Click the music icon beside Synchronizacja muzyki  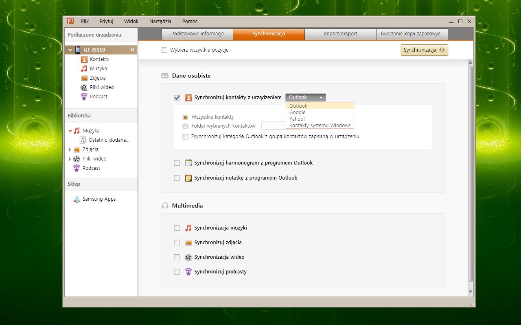pos(188,228)
